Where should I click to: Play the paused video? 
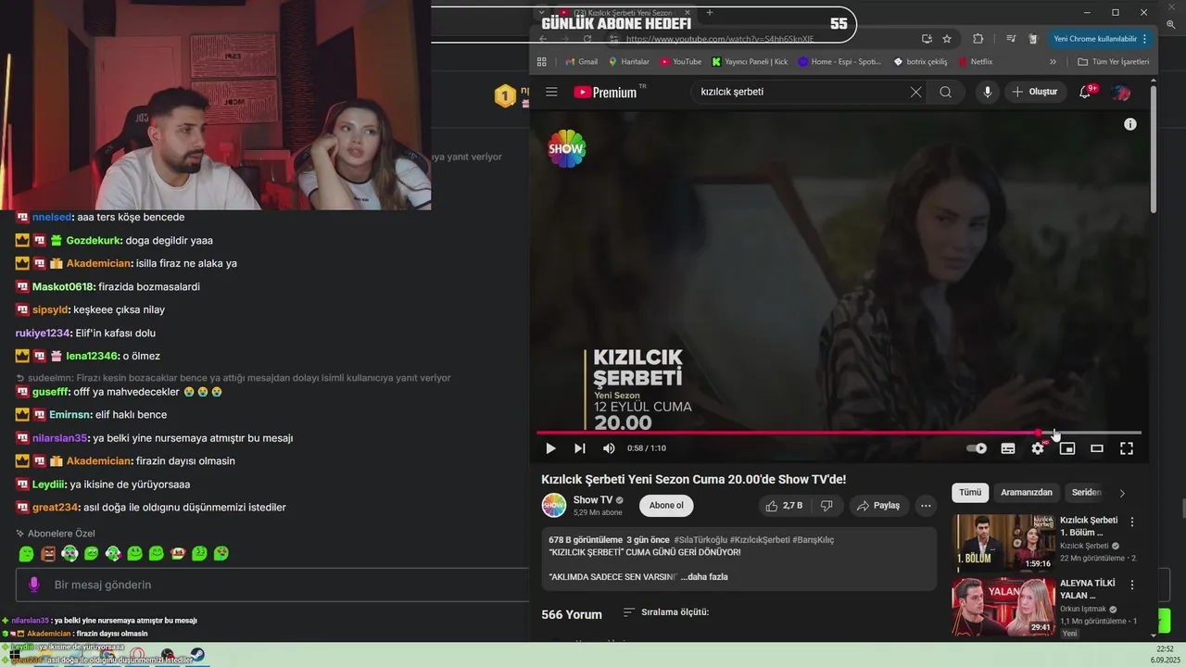[550, 448]
